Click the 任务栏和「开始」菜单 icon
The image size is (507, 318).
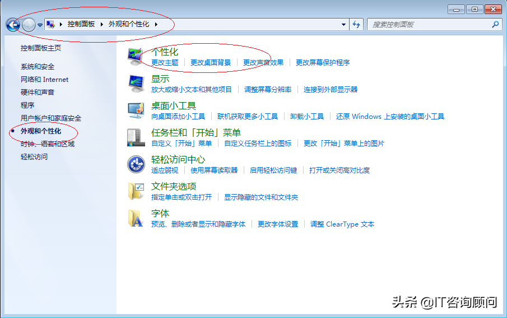point(136,137)
